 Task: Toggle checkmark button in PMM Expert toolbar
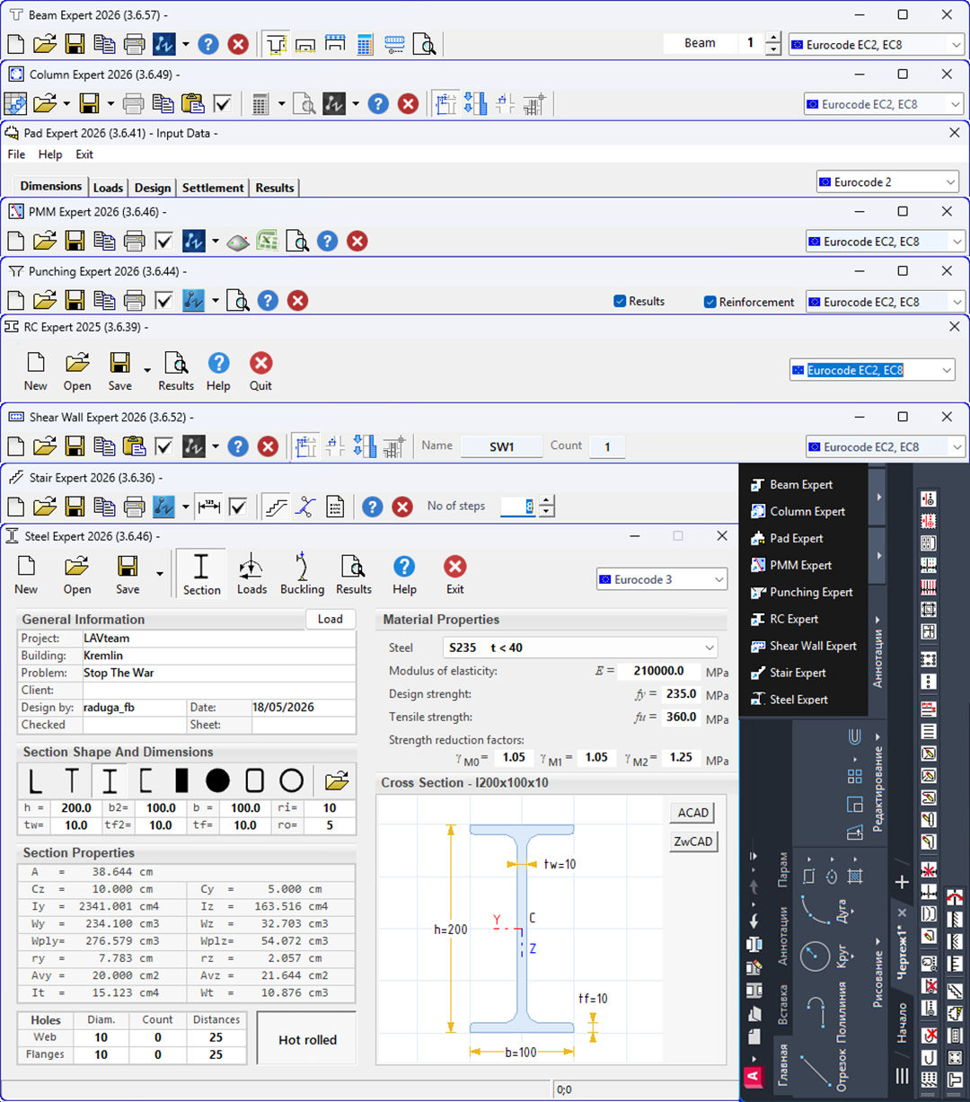point(163,241)
